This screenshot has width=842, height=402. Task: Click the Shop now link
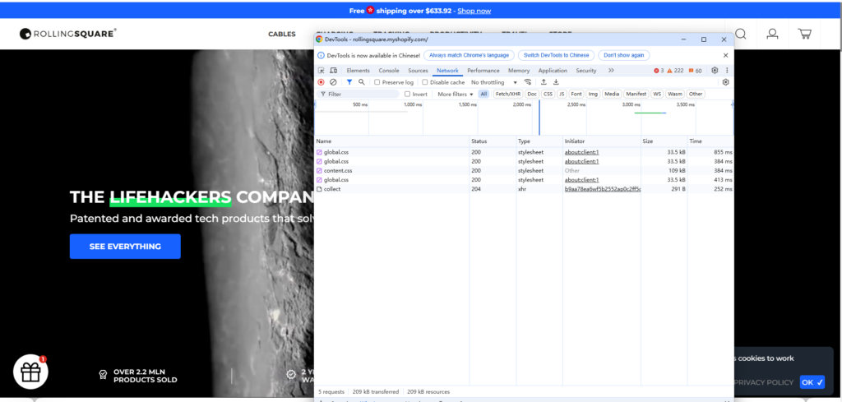click(x=474, y=11)
